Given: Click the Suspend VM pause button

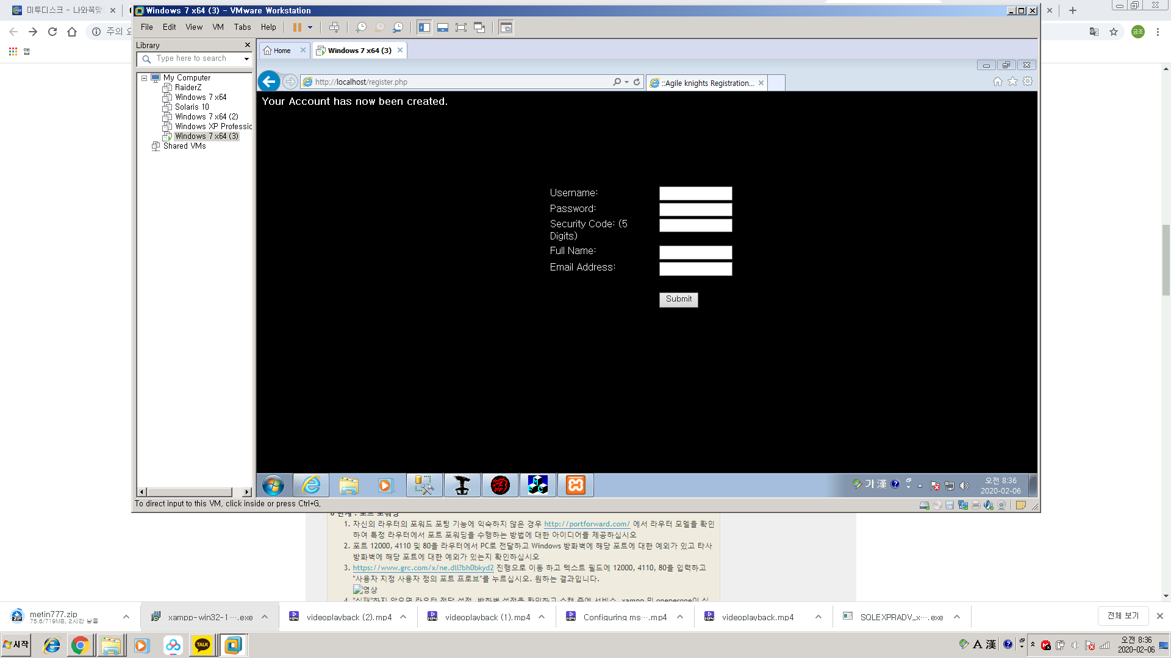Looking at the screenshot, I should click(x=297, y=27).
